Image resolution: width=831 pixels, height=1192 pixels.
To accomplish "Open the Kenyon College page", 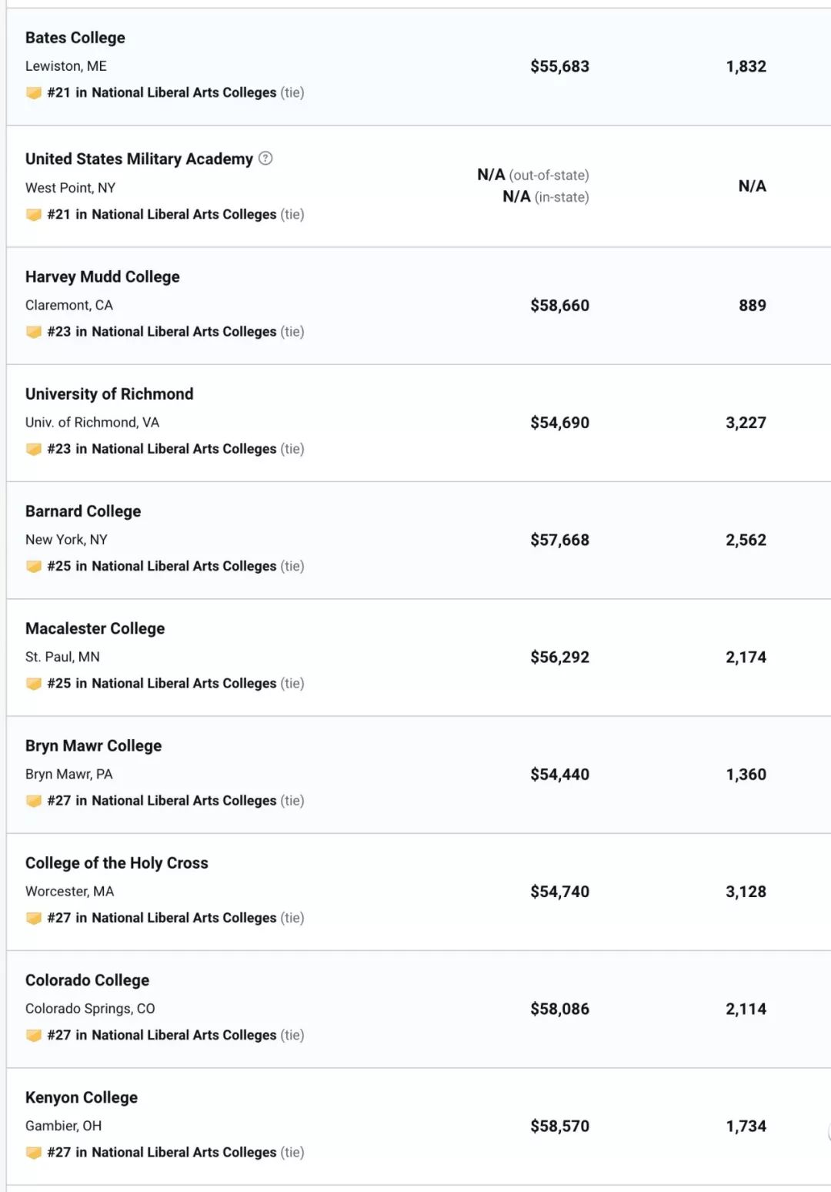I will point(82,1098).
